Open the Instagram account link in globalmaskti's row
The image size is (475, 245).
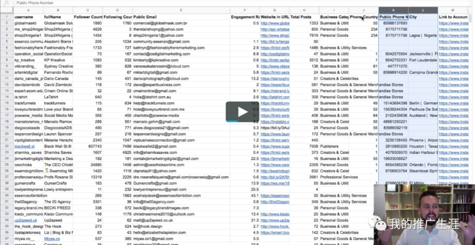pyautogui.click(x=453, y=23)
